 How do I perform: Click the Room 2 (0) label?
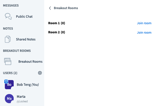(57, 32)
